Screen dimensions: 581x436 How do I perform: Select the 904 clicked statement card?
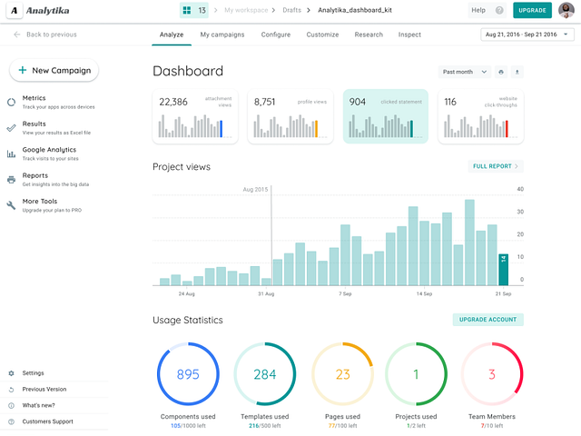[384, 116]
